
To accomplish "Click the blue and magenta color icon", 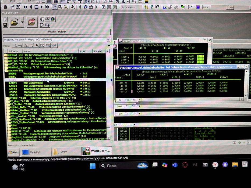I will click(x=198, y=7).
